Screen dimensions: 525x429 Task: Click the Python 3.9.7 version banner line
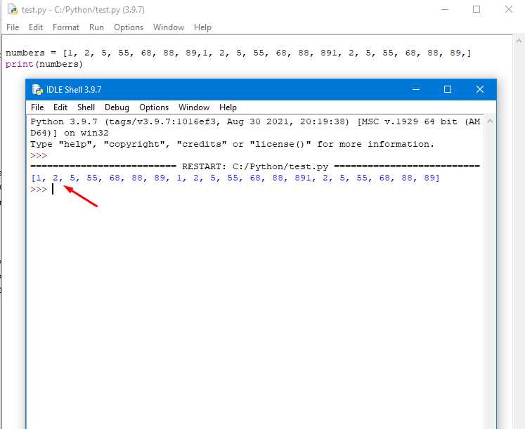pyautogui.click(x=255, y=121)
